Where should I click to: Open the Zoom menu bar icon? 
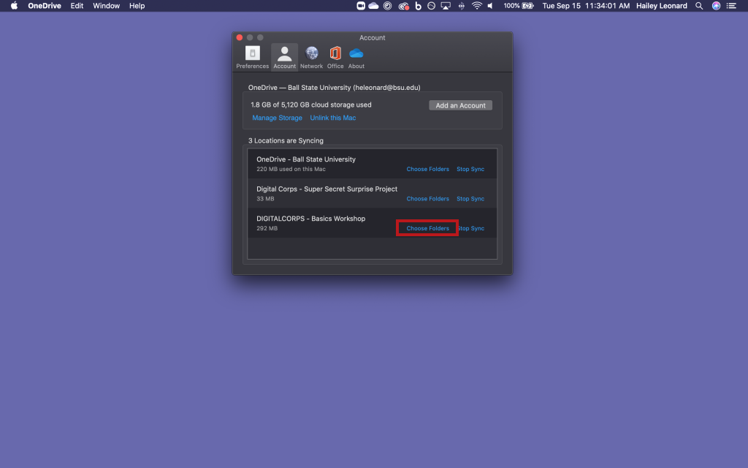coord(360,6)
